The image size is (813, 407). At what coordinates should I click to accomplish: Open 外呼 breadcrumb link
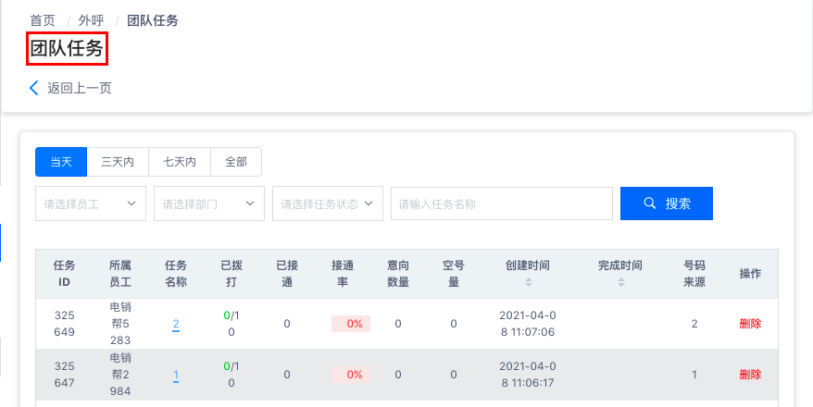[x=92, y=20]
